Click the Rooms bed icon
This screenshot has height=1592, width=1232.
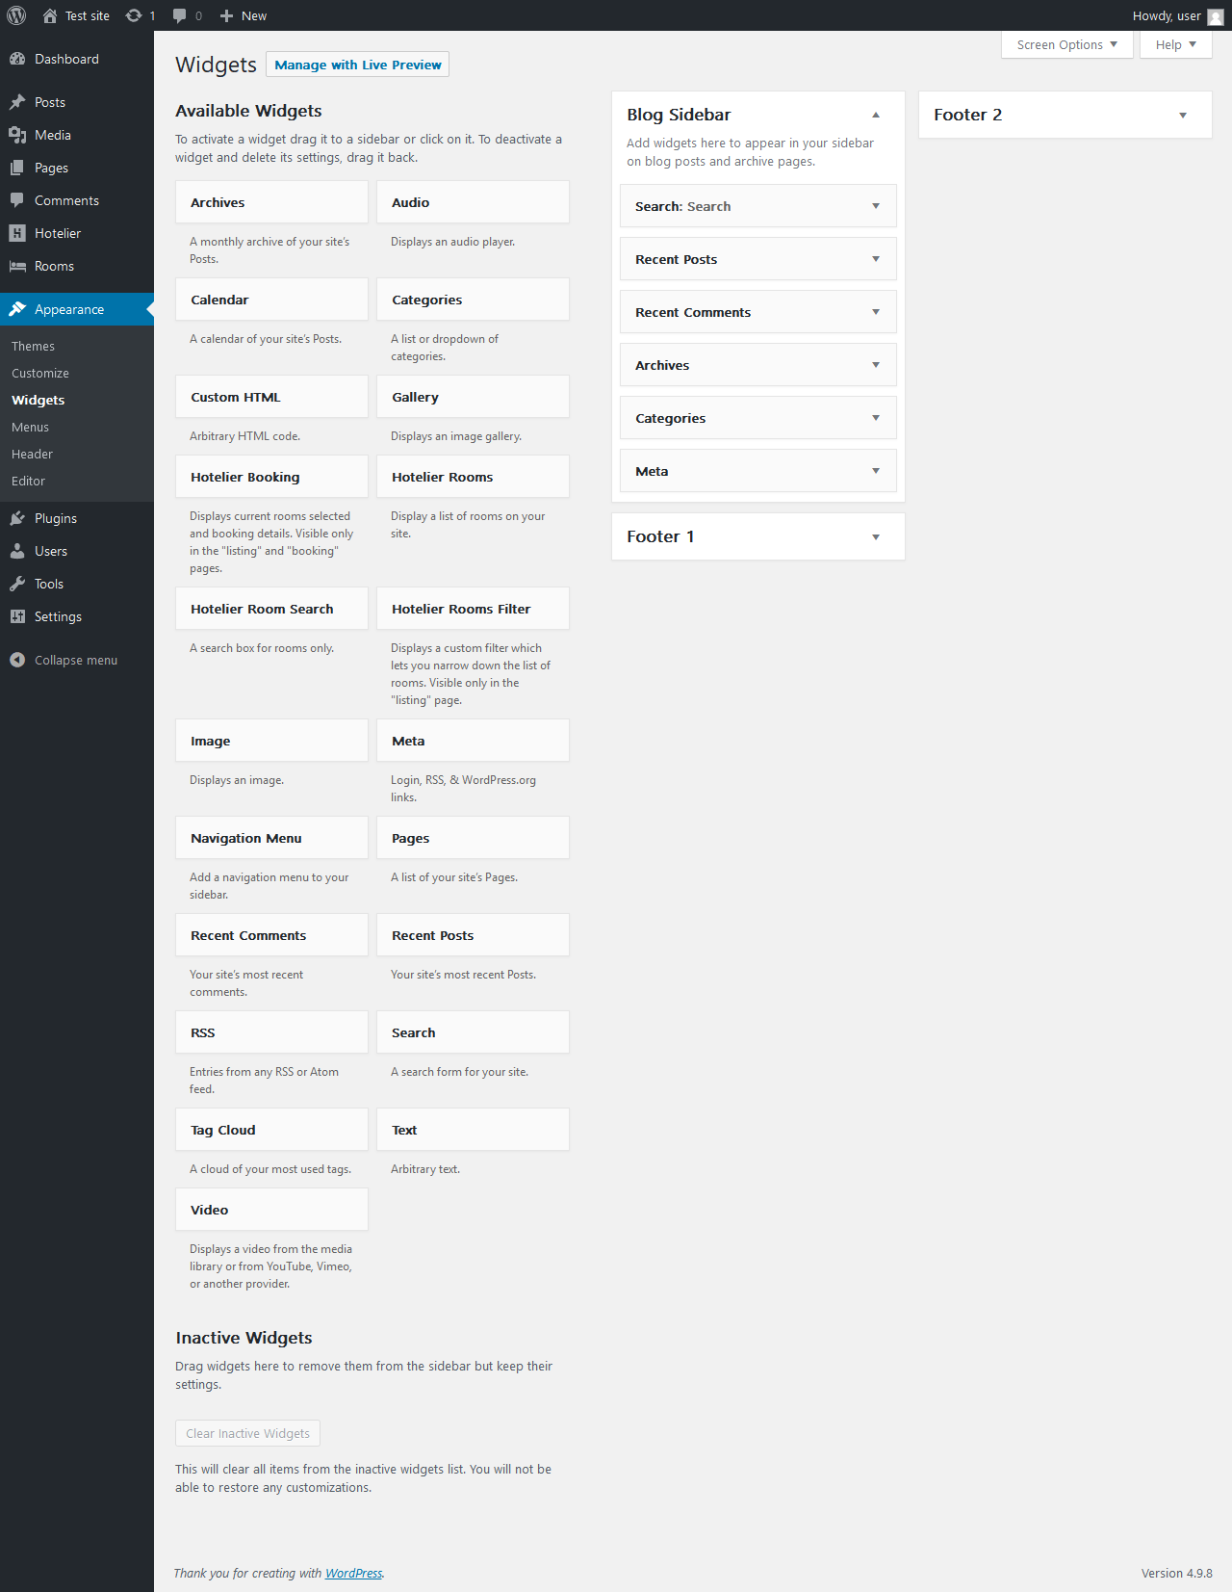pyautogui.click(x=17, y=266)
